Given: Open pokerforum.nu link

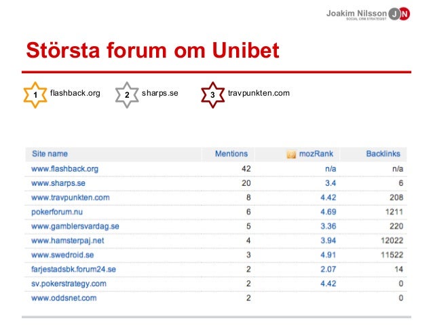Looking at the screenshot, I should click(57, 212).
